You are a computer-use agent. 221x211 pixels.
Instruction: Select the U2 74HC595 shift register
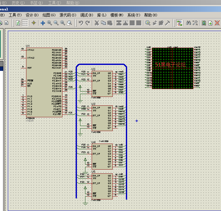point(102,84)
